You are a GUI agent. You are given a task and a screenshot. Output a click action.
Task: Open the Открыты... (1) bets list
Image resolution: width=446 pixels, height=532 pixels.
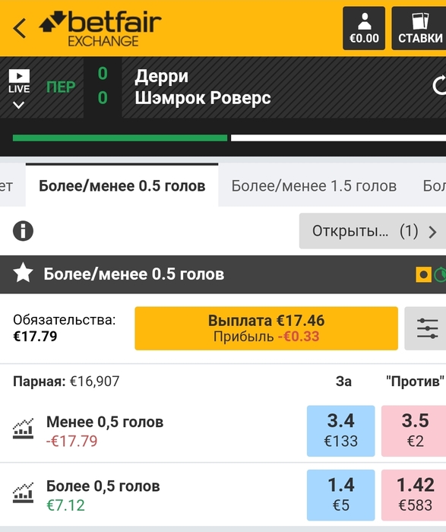click(x=372, y=231)
